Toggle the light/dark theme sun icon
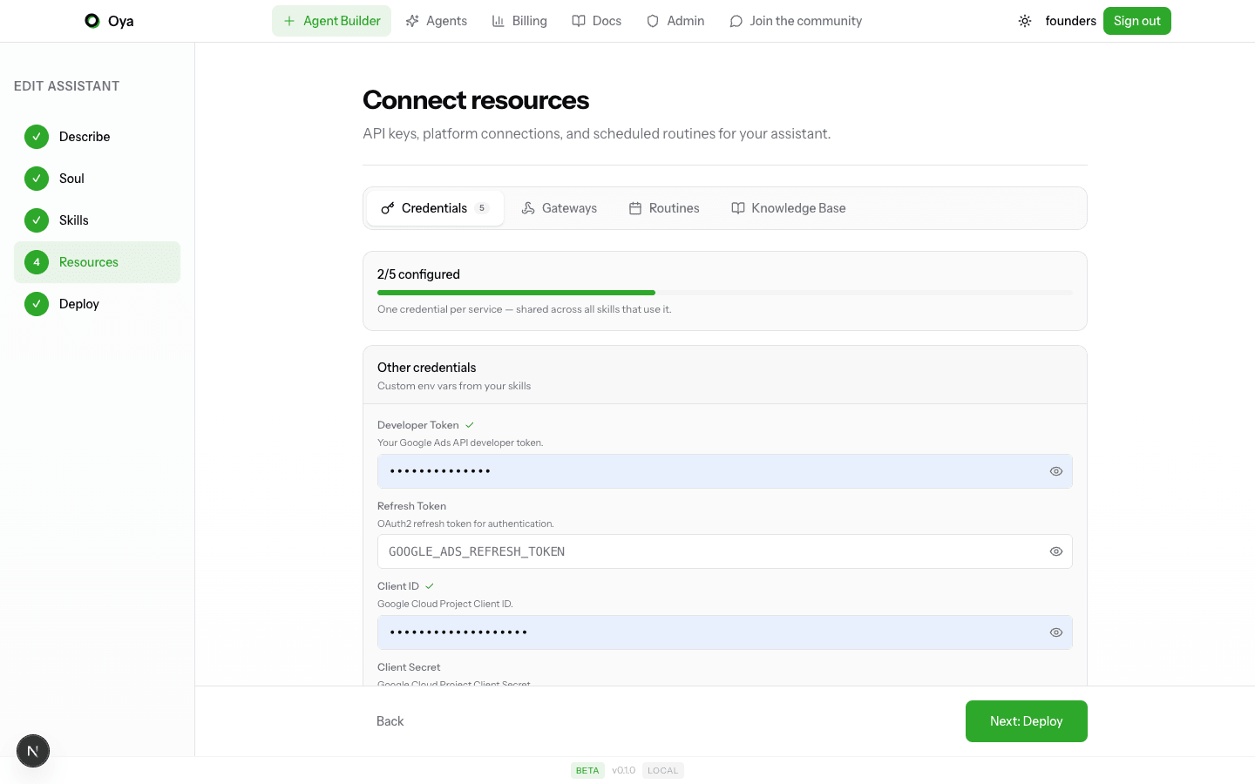The height and width of the screenshot is (784, 1255). coord(1025,21)
